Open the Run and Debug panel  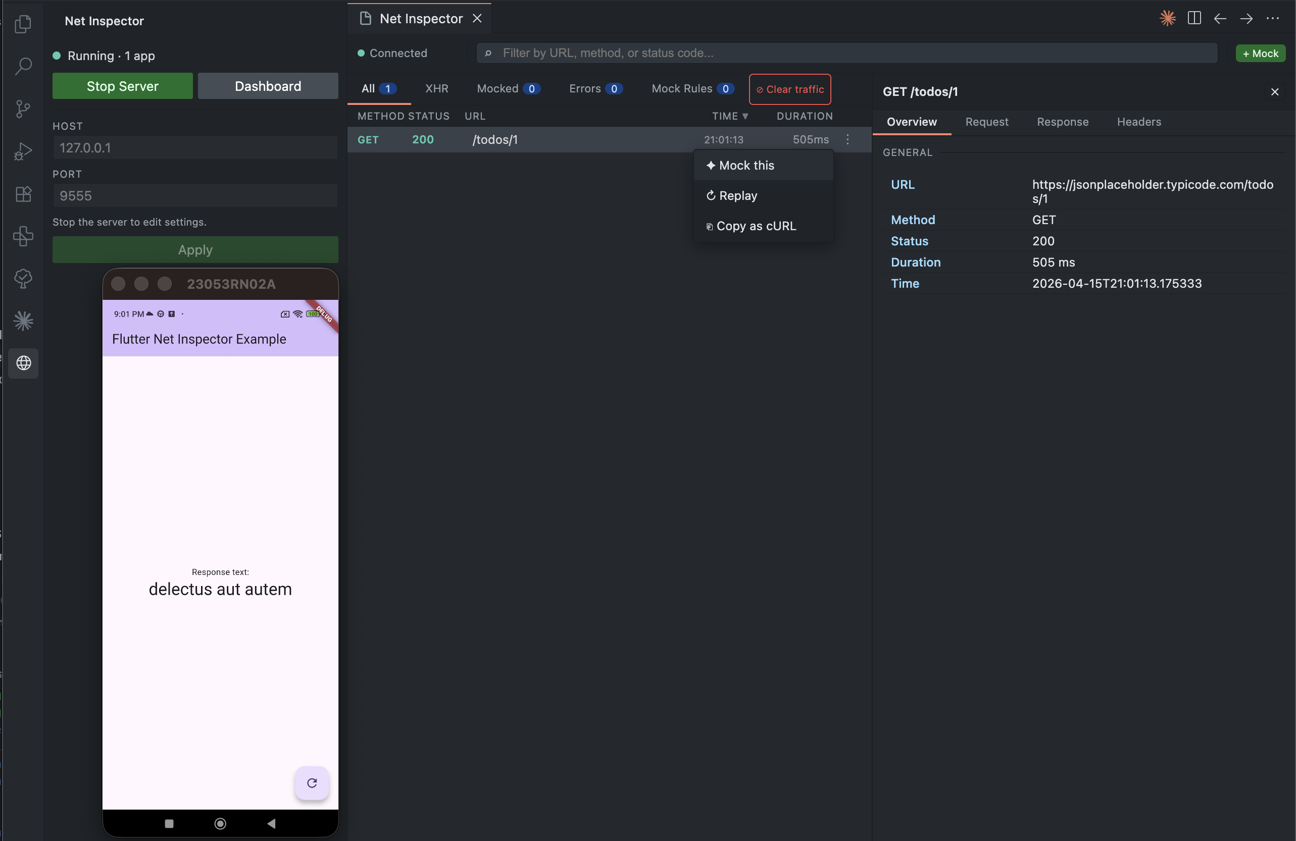coord(23,151)
